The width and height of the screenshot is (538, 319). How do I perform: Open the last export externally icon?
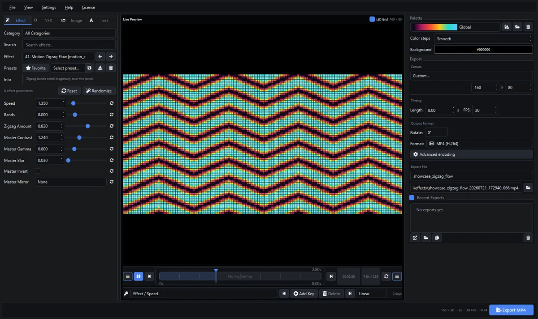click(415, 238)
